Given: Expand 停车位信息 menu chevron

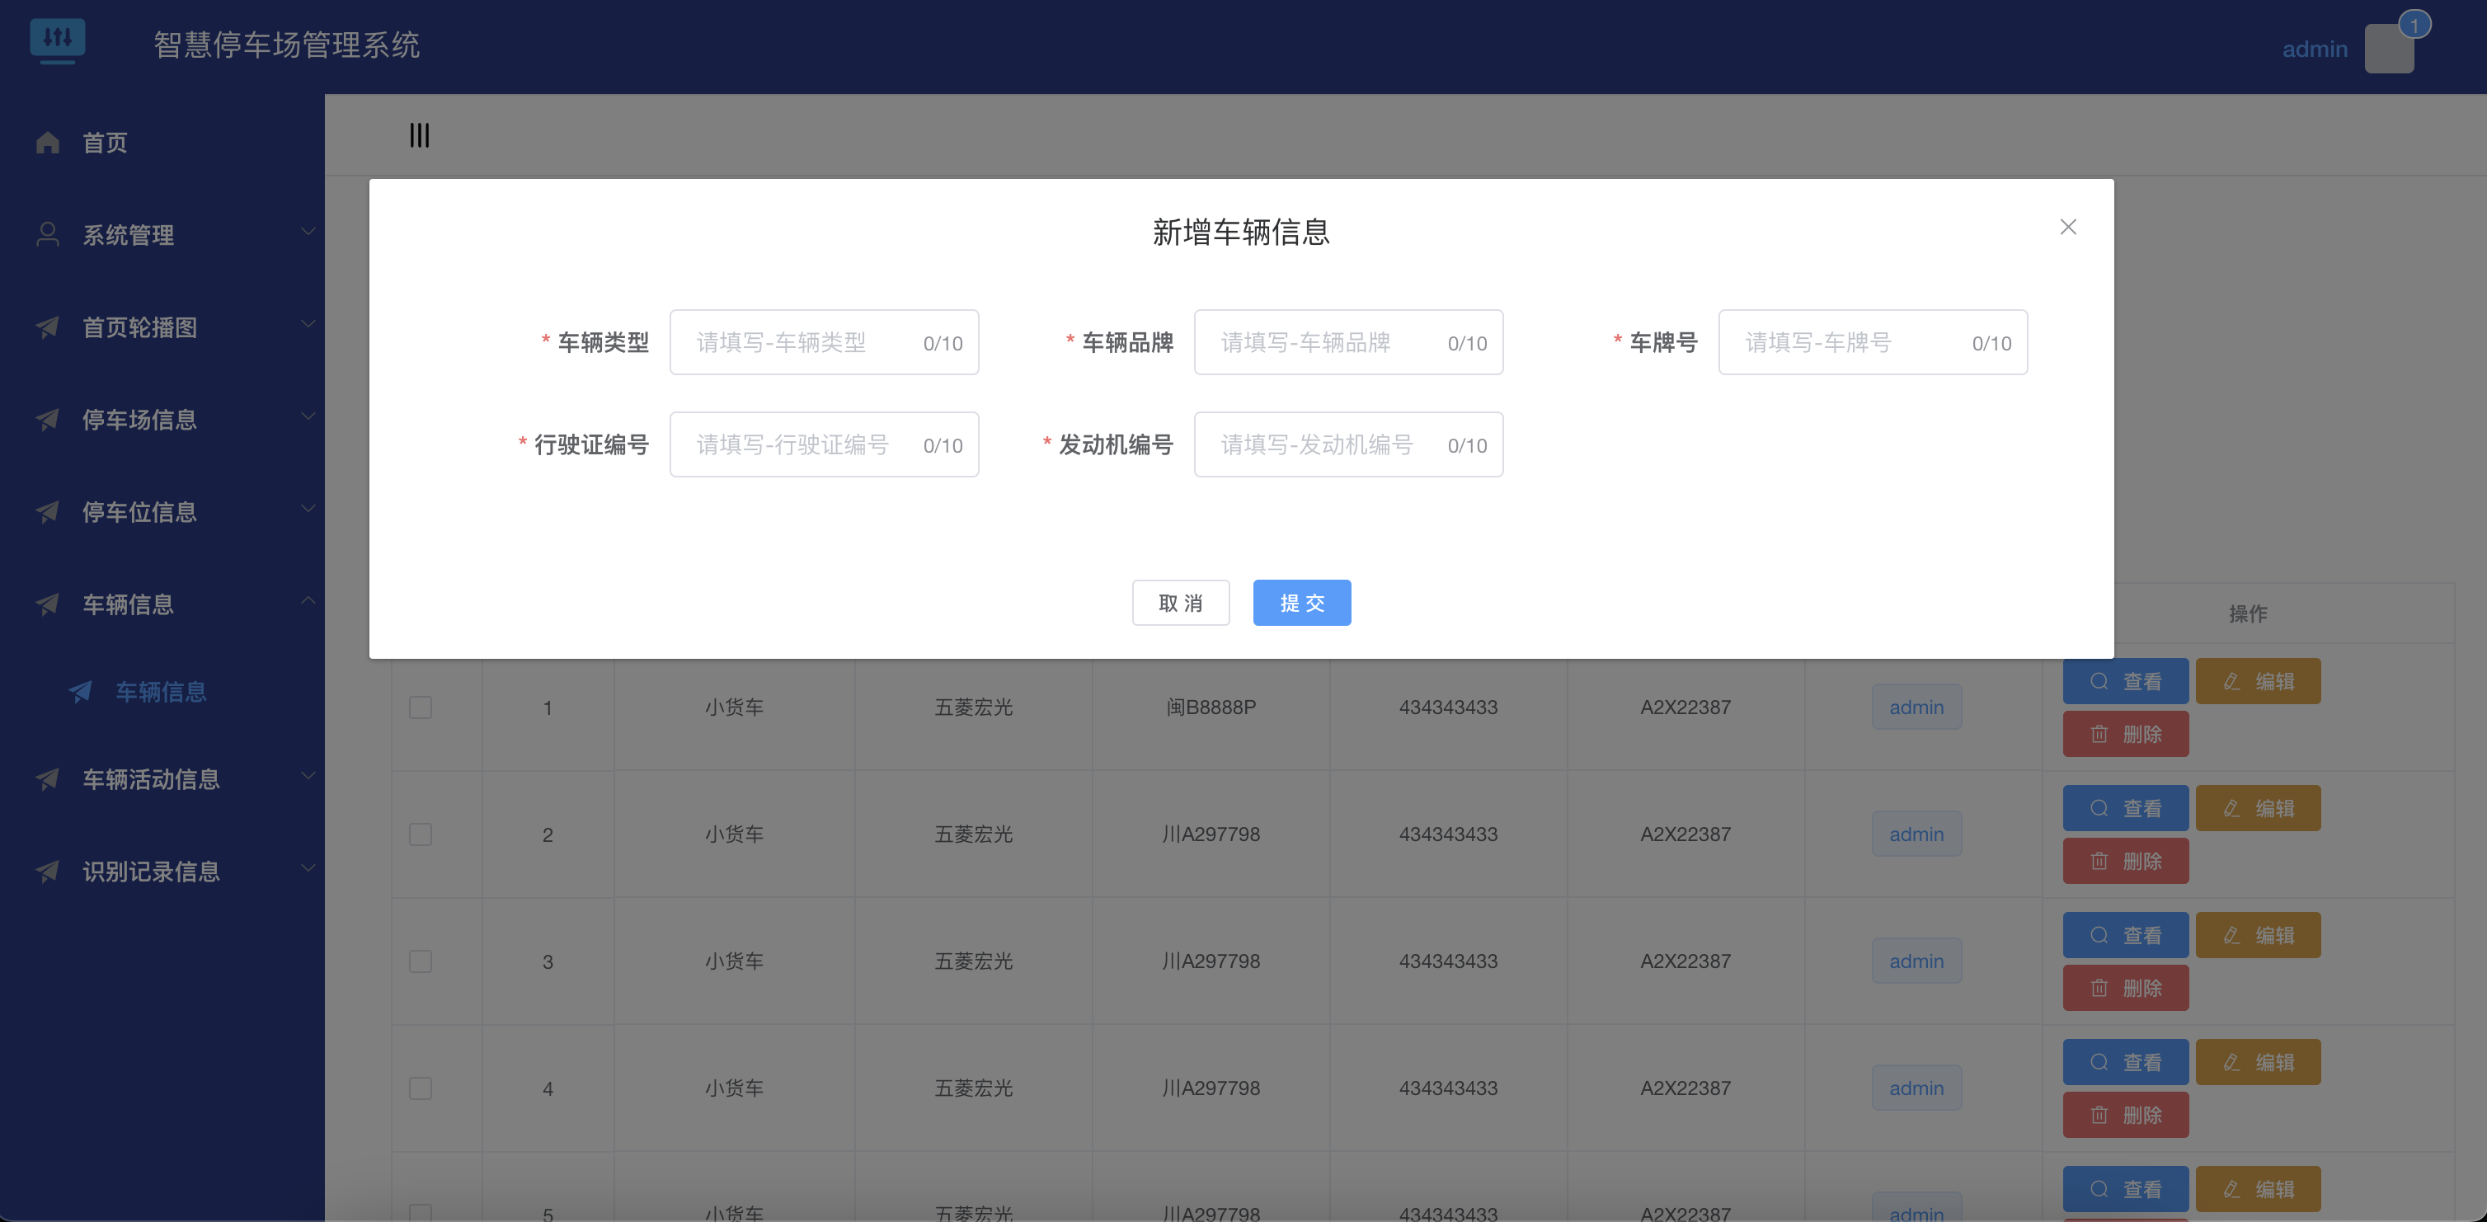Looking at the screenshot, I should (x=308, y=509).
